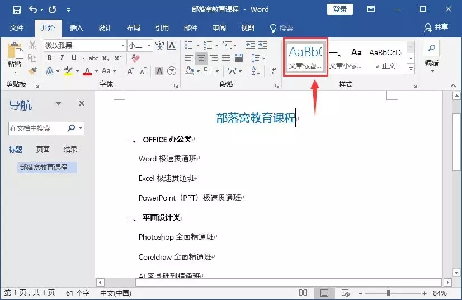The width and height of the screenshot is (462, 300).
Task: Apply the 正文 style
Action: pos(386,58)
